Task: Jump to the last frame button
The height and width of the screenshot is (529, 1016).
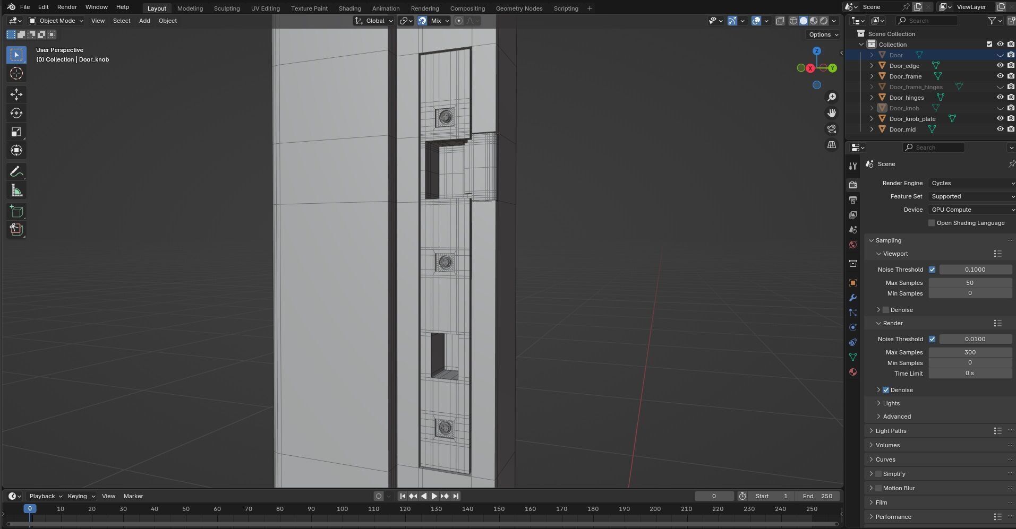Action: click(x=456, y=496)
